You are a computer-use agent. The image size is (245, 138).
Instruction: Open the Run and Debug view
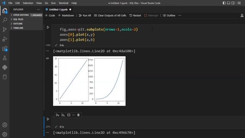5,39
